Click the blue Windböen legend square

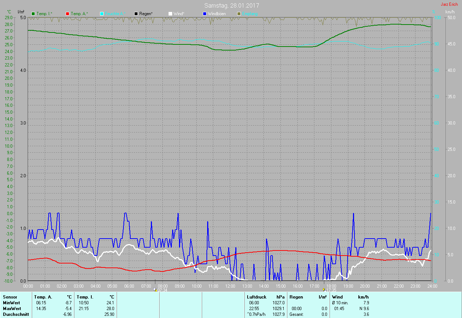pyautogui.click(x=205, y=14)
